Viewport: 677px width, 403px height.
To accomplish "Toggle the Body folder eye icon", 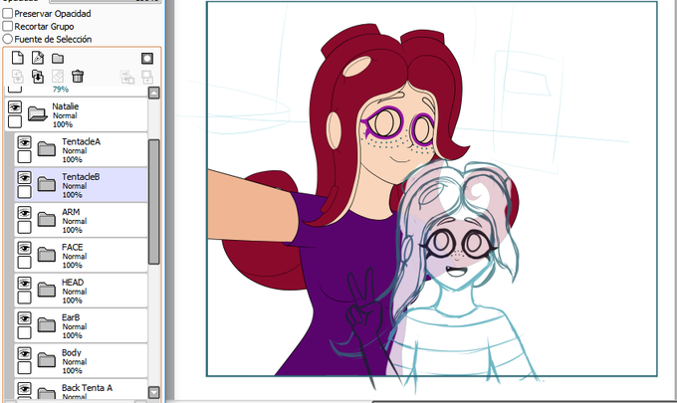I will pos(24,353).
